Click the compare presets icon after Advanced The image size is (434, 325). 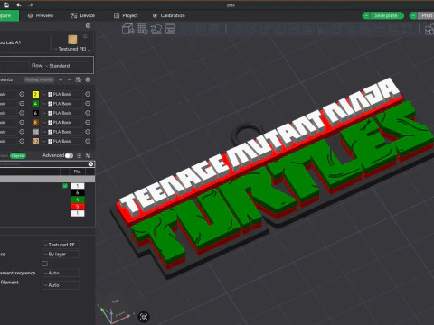(x=88, y=155)
